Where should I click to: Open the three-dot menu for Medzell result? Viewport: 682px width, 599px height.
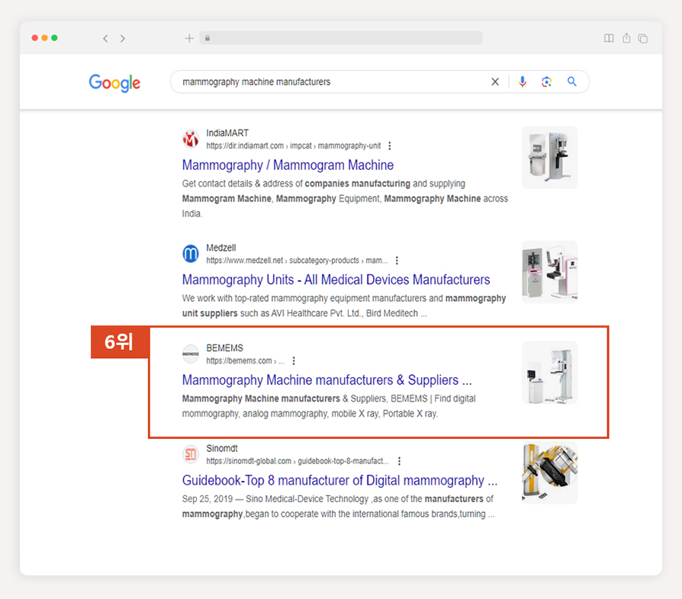397,261
